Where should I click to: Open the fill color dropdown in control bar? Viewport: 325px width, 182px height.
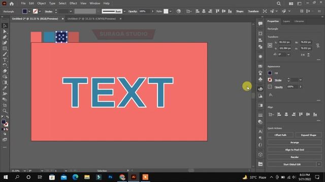pyautogui.click(x=29, y=11)
